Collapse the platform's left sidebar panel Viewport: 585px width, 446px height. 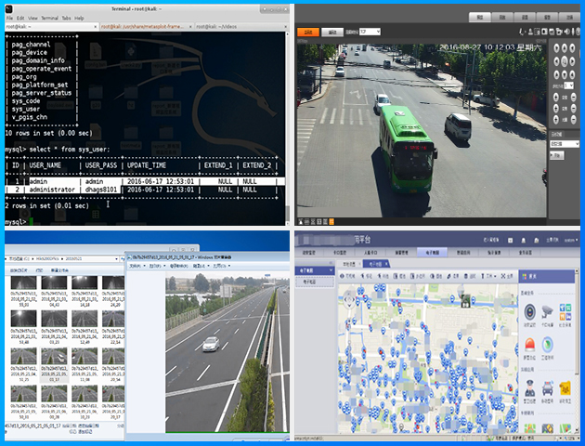pyautogui.click(x=331, y=262)
